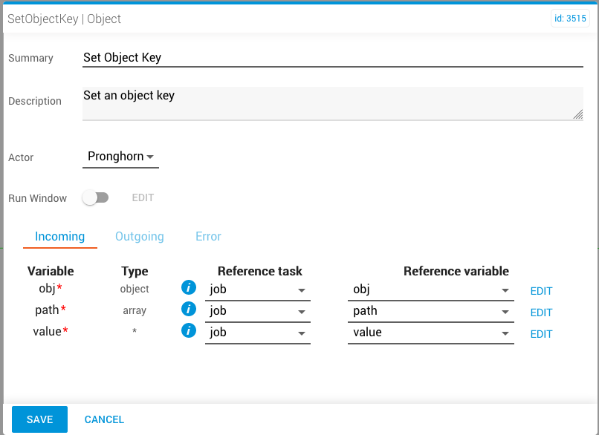Click the info icon for path variable
This screenshot has height=435, width=599.
tap(189, 310)
